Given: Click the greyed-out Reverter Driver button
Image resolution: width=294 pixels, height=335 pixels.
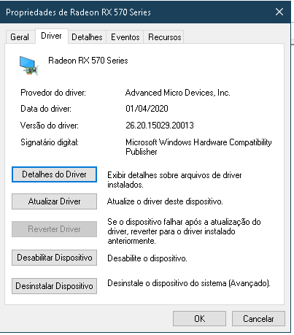Looking at the screenshot, I should [54, 229].
